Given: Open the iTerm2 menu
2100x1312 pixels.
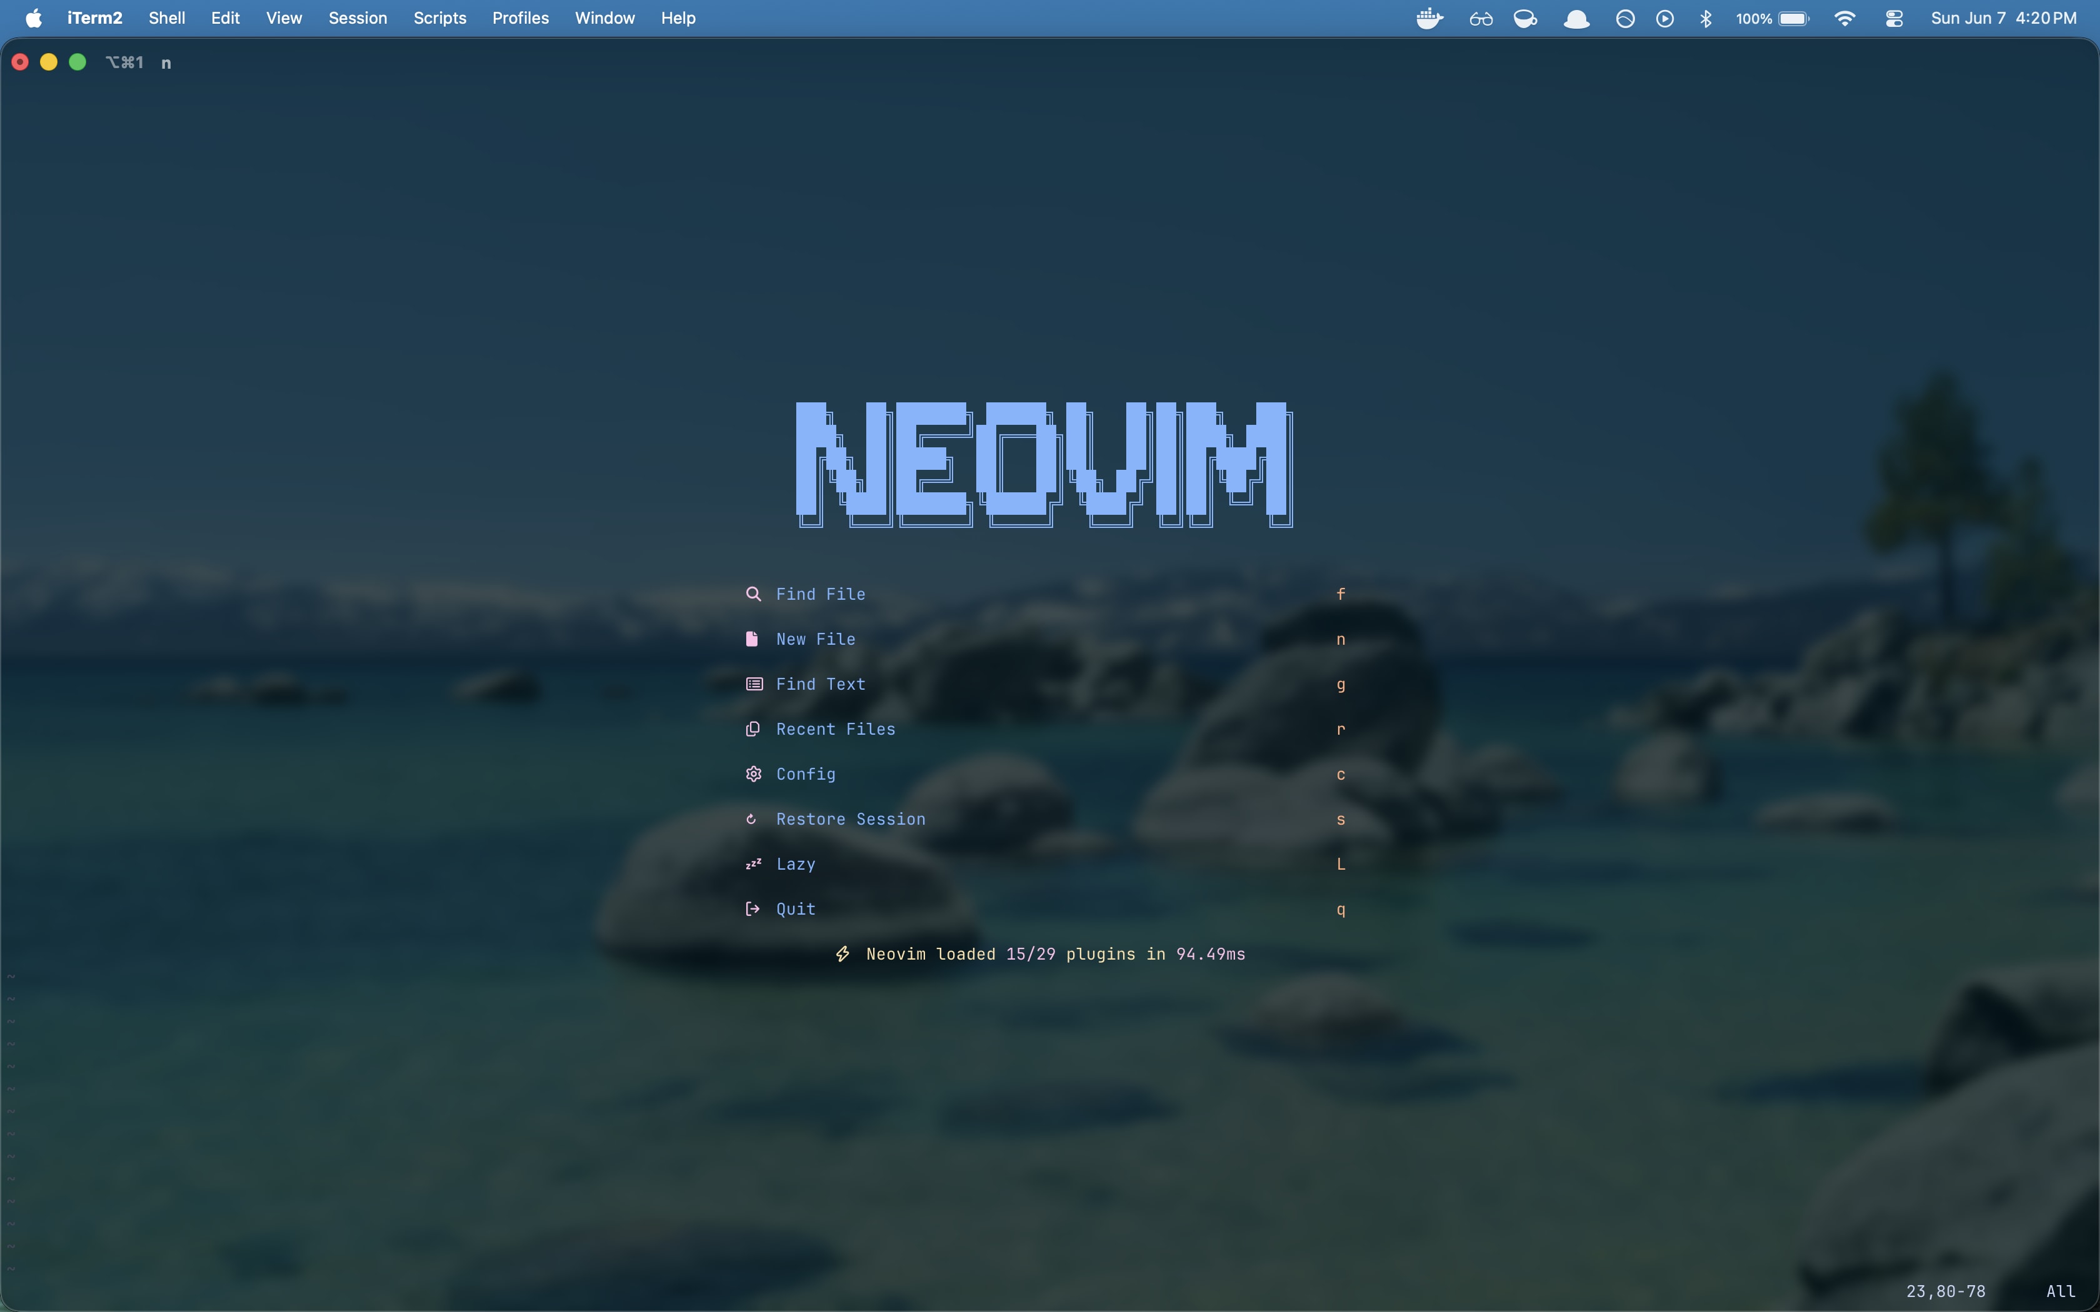Looking at the screenshot, I should tap(94, 18).
